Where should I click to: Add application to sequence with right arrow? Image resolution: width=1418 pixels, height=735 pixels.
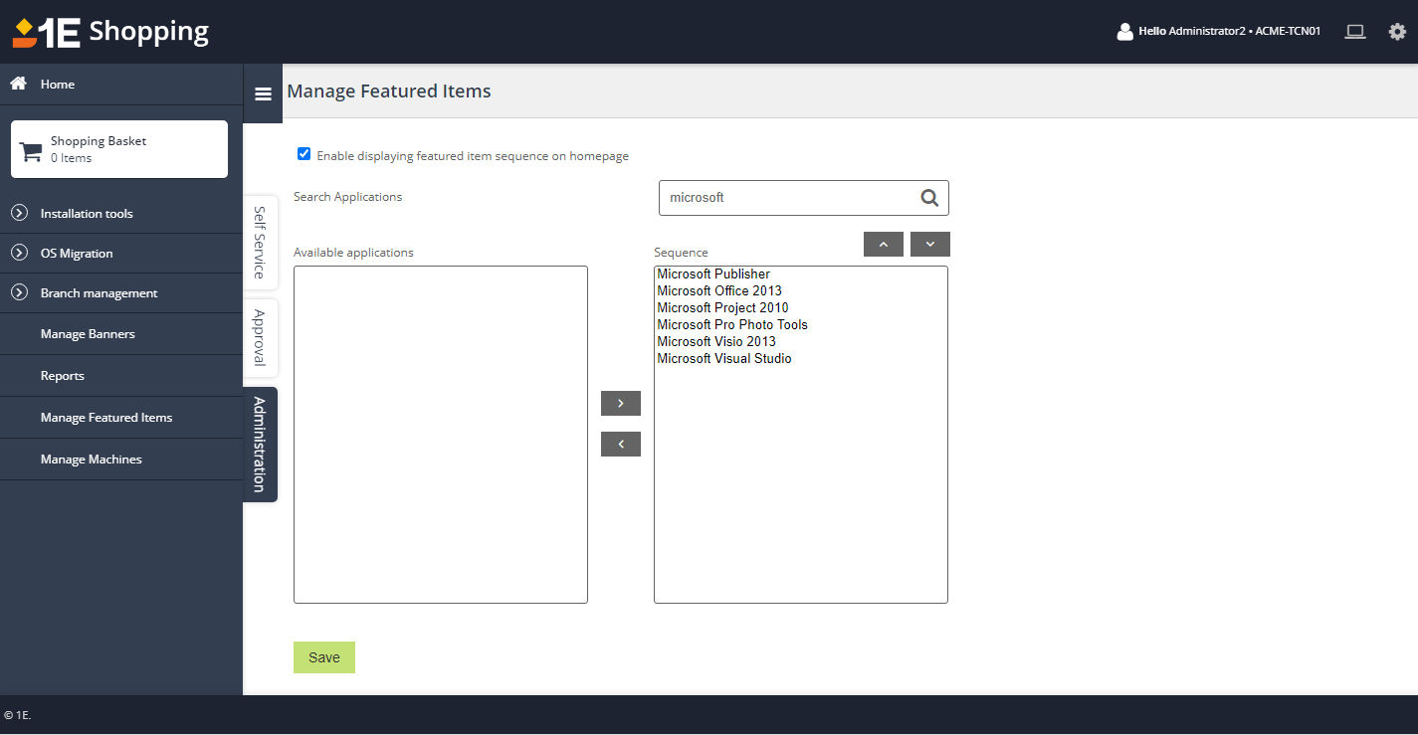click(620, 404)
